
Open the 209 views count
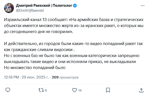(55, 77)
